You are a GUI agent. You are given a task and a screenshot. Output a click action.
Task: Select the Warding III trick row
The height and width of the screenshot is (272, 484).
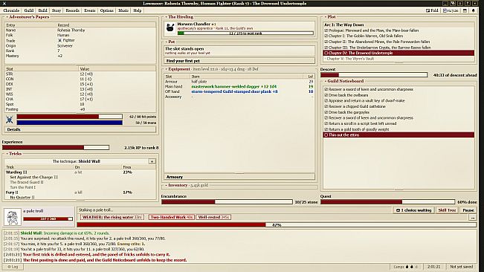pos(80,172)
